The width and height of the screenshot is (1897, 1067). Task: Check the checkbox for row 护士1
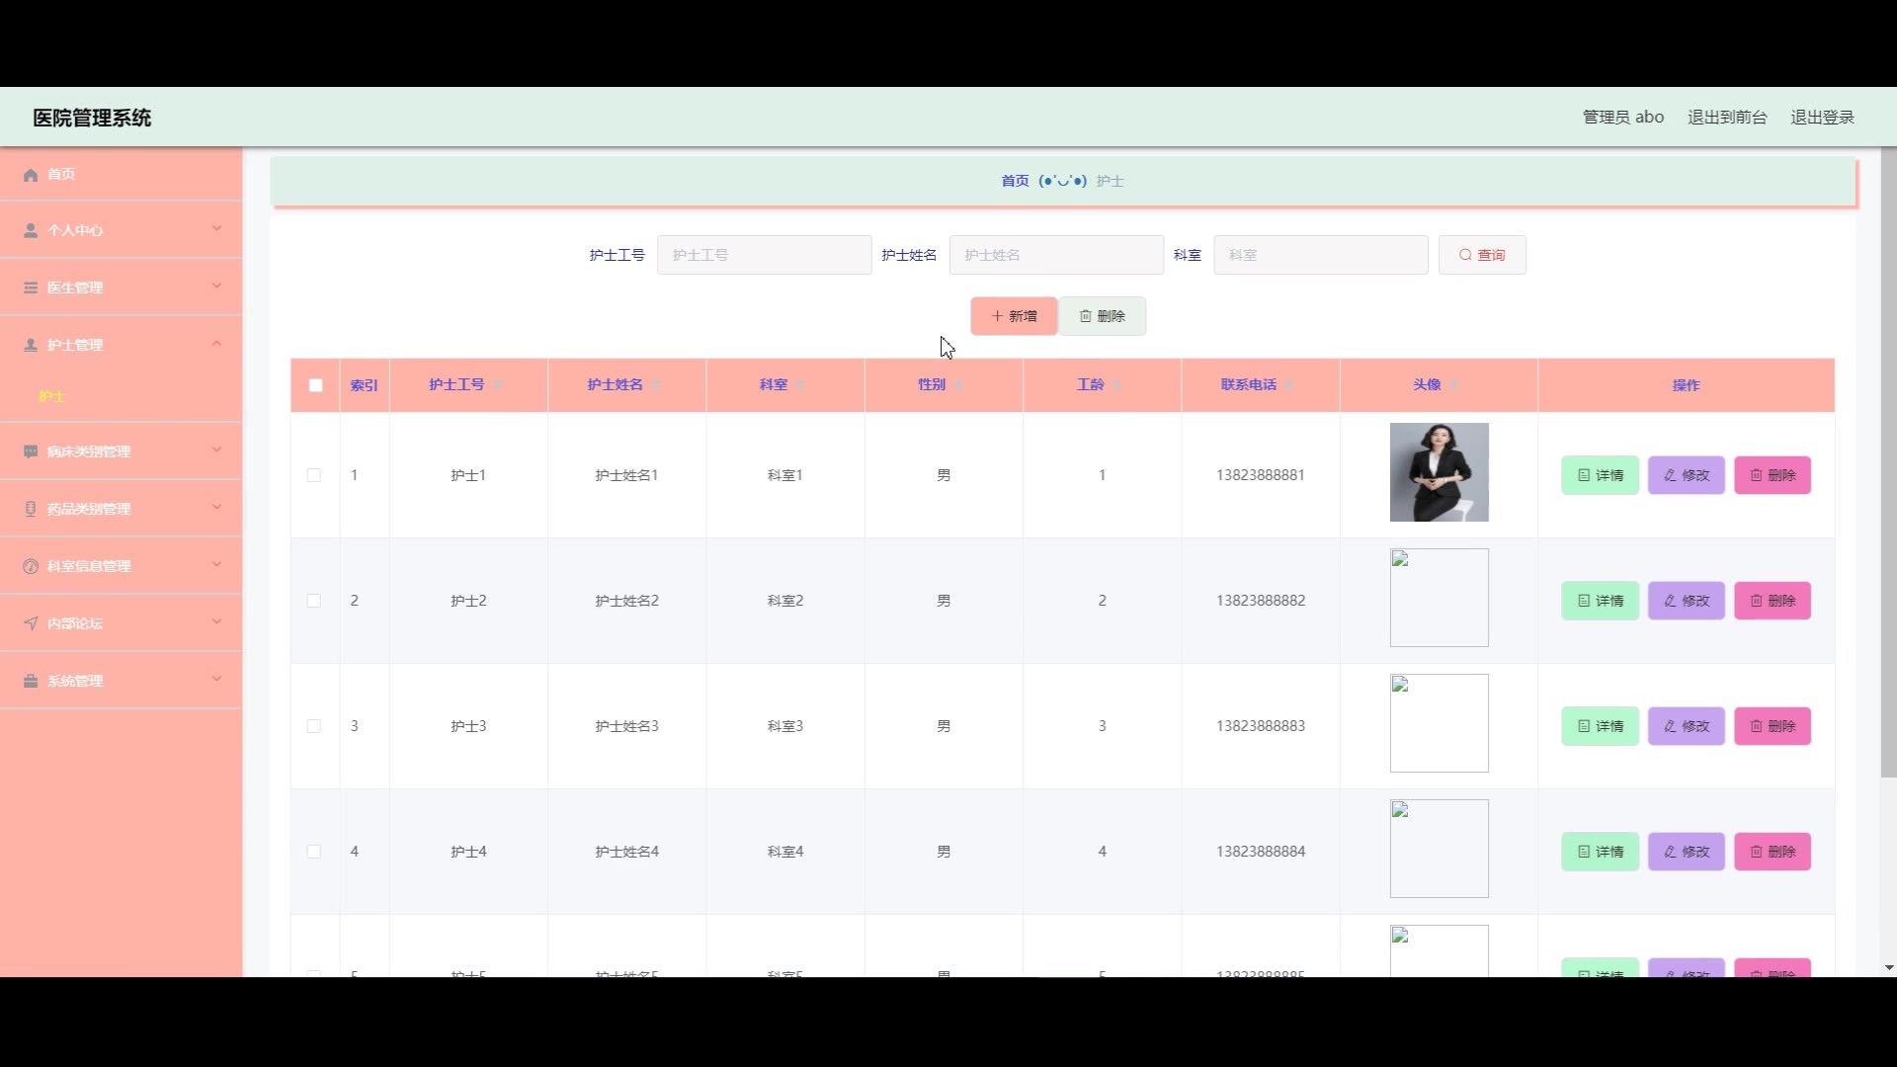pyautogui.click(x=314, y=475)
